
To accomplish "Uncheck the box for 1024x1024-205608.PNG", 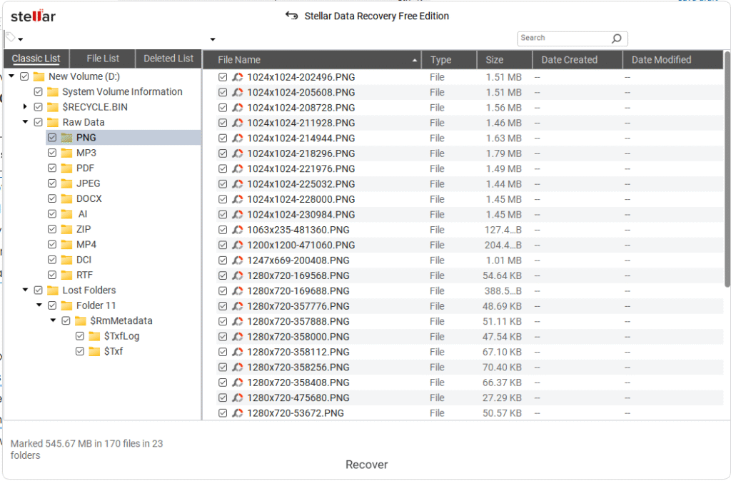I will (x=223, y=92).
